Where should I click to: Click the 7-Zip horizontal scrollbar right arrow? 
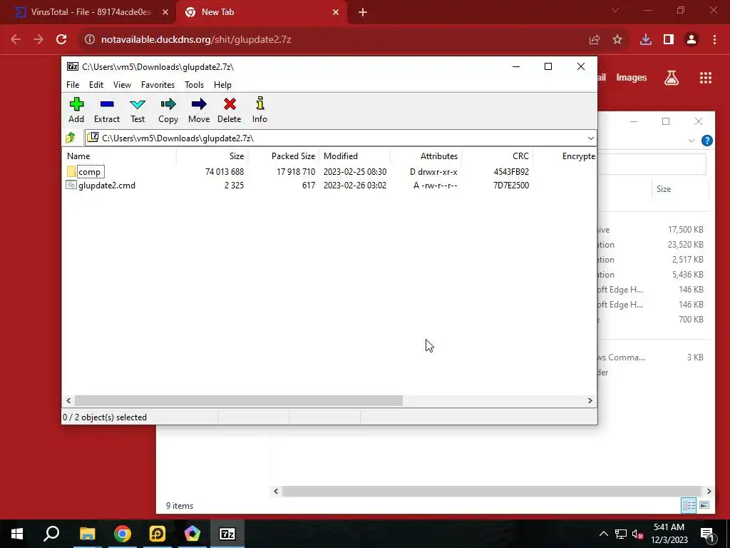tap(590, 400)
